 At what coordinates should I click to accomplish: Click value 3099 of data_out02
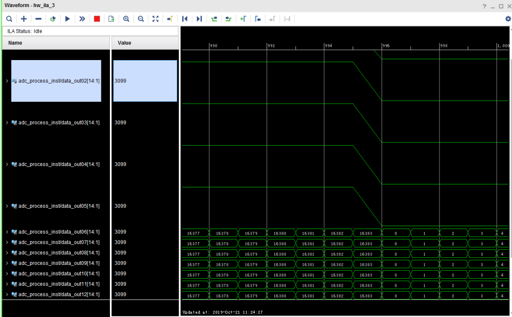click(x=120, y=81)
